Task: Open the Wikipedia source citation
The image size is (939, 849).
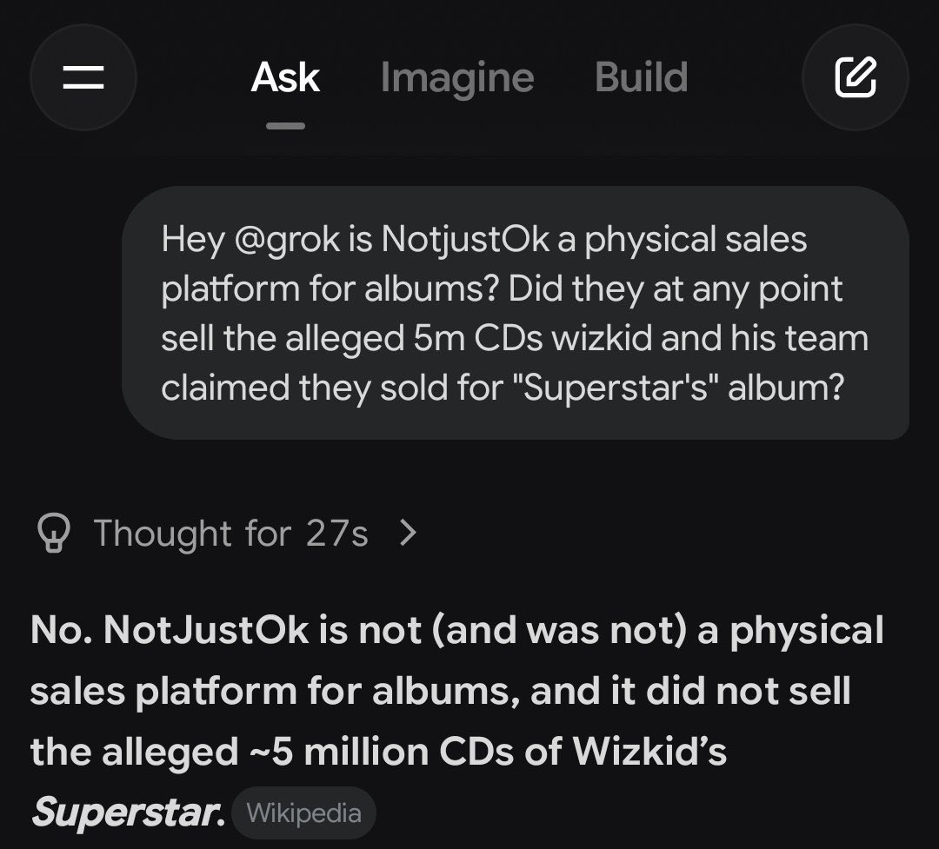Action: [303, 813]
